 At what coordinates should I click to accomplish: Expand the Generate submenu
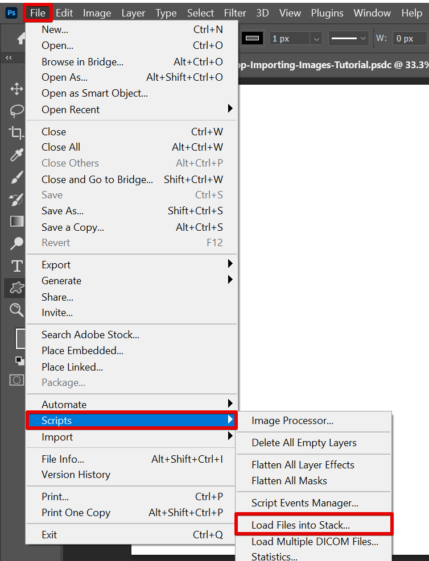(x=131, y=281)
